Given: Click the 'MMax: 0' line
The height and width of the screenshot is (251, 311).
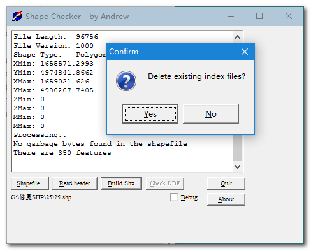Looking at the screenshot, I should [29, 126].
